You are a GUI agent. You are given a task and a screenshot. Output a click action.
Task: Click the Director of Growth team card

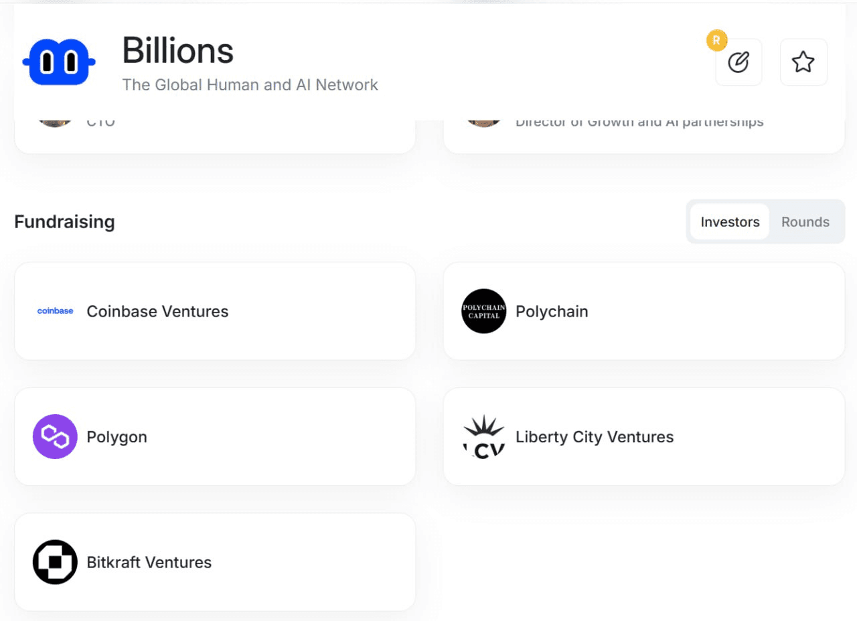[644, 137]
